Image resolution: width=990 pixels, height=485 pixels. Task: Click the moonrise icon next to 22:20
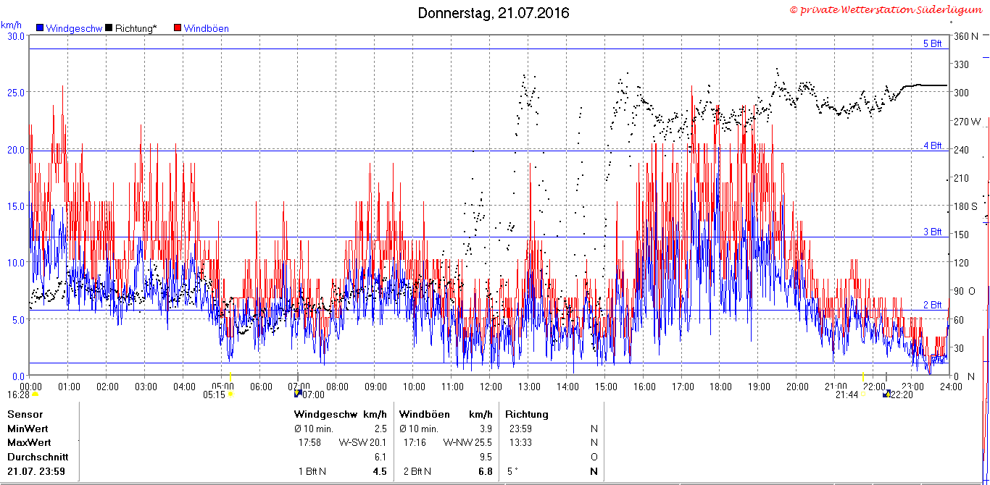point(886,395)
